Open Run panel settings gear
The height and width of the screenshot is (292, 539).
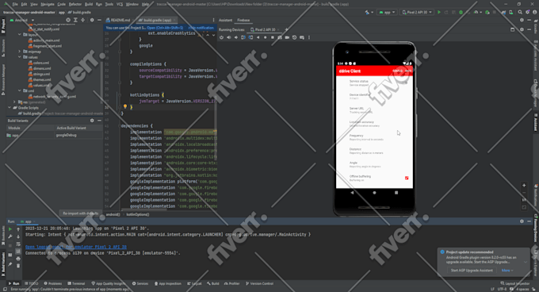522,221
